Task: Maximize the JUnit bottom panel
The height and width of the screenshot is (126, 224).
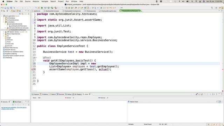Action: pos(222,94)
